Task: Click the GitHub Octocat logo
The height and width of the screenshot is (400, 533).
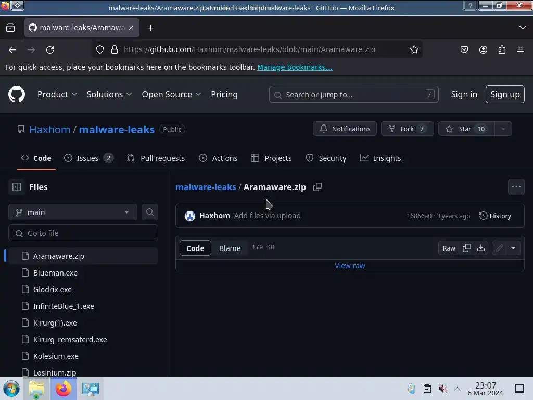Action: pos(17,94)
